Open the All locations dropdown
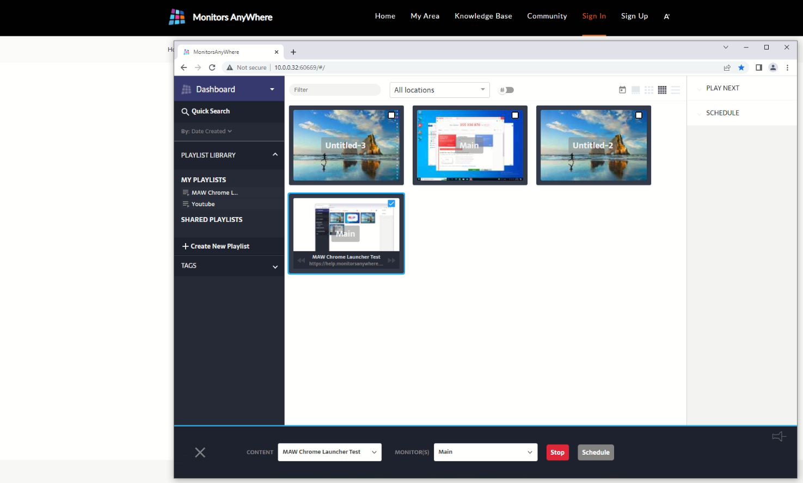This screenshot has width=803, height=483. (x=439, y=90)
